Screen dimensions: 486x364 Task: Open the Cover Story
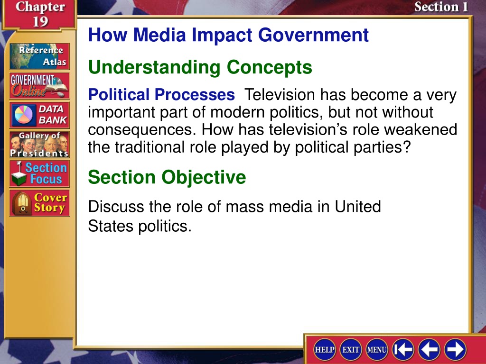point(39,203)
